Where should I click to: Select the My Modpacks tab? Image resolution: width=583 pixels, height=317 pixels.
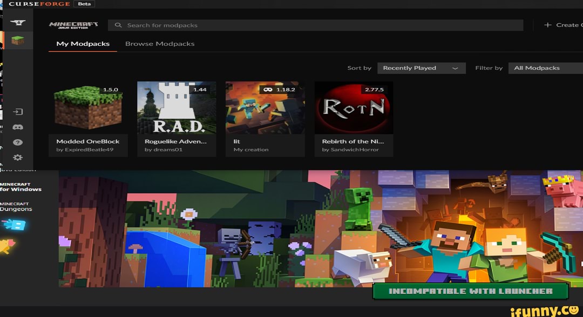tap(82, 43)
